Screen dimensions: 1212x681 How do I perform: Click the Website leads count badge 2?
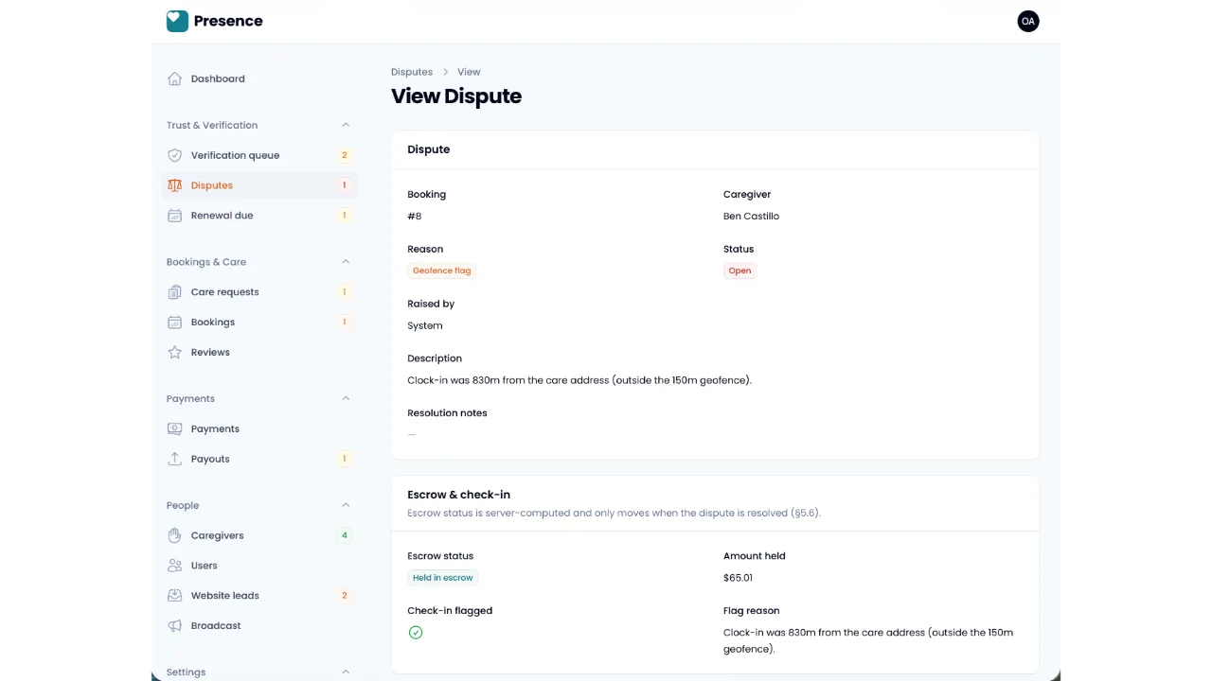(x=345, y=596)
